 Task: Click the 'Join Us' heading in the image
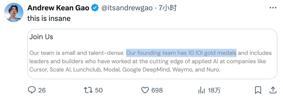[41, 37]
